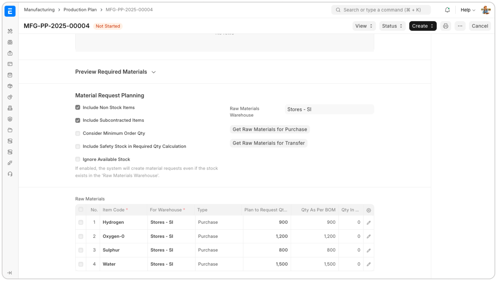497x281 pixels.
Task: Click the Oxygen-0 item code cell
Action: click(124, 237)
